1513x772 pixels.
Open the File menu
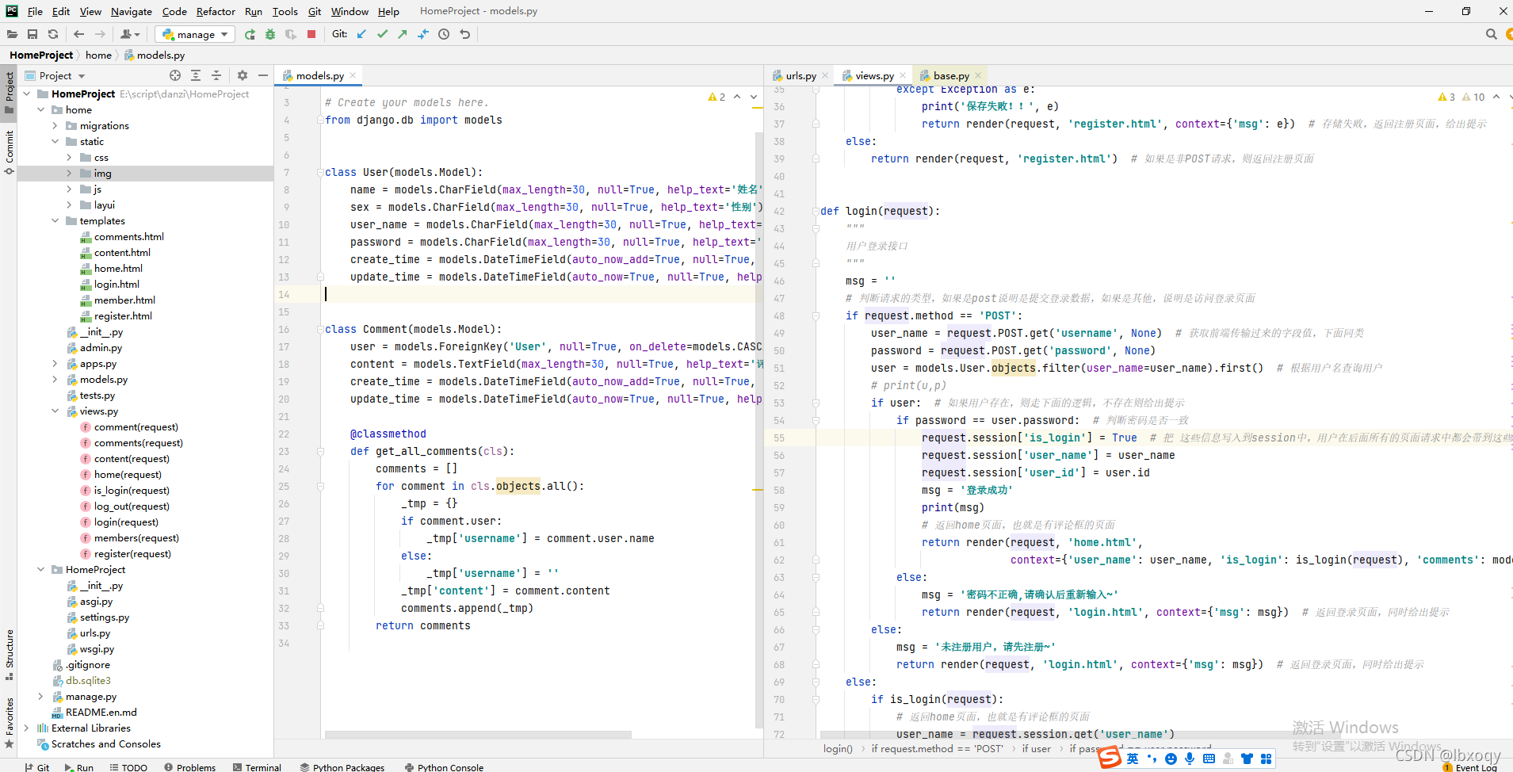pyautogui.click(x=35, y=11)
